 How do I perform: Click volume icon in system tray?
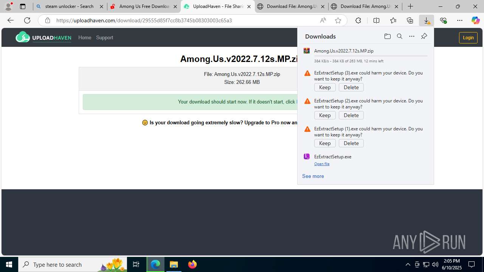(x=435, y=264)
